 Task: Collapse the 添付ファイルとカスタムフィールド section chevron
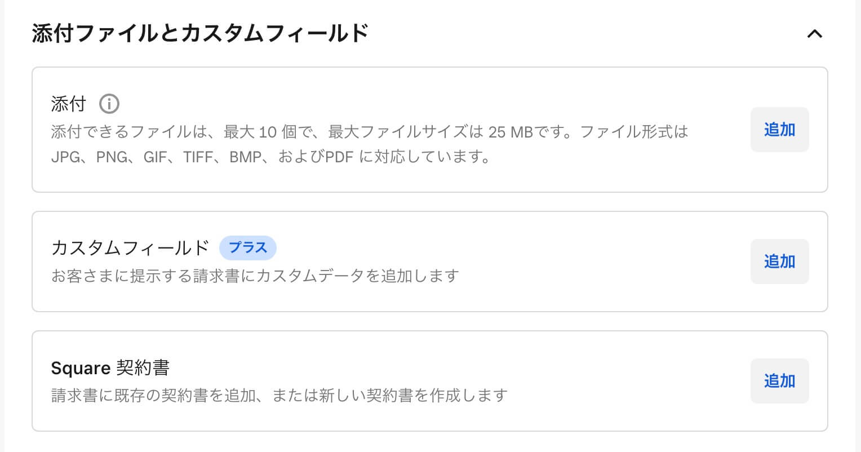tap(815, 34)
